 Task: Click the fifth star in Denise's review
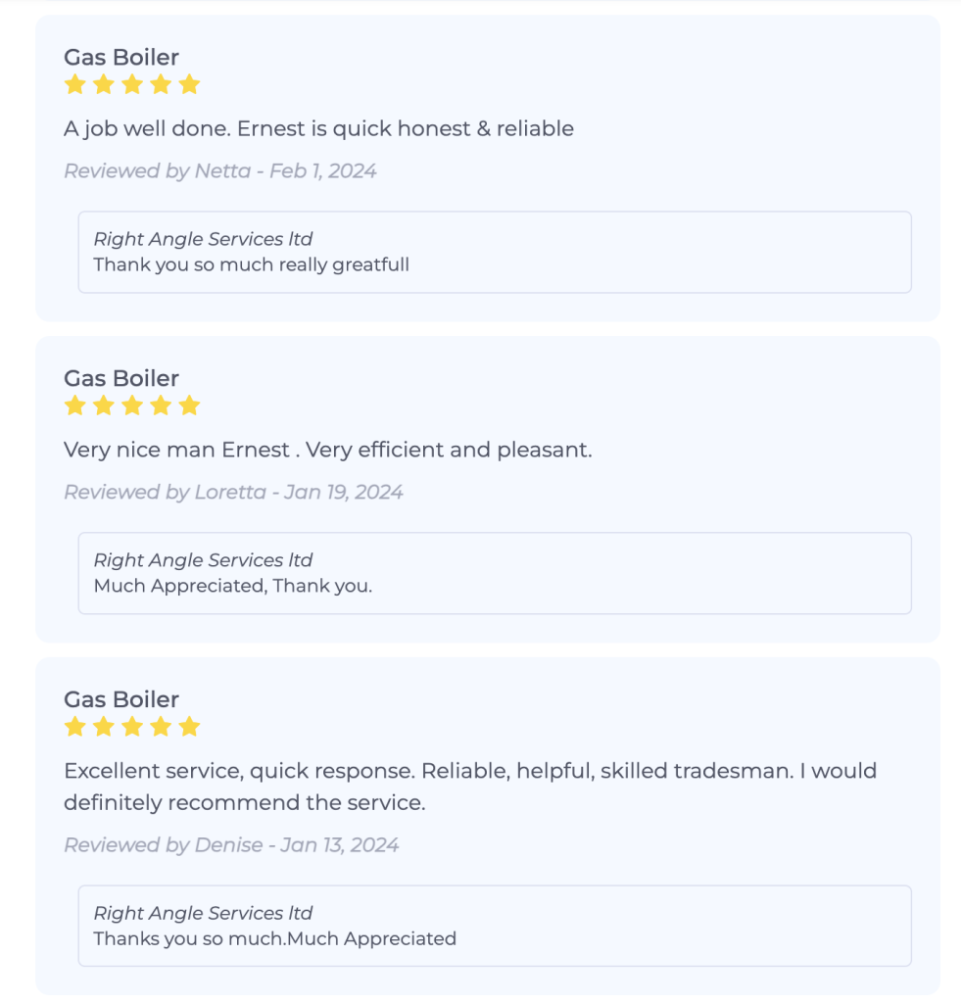pyautogui.click(x=190, y=727)
